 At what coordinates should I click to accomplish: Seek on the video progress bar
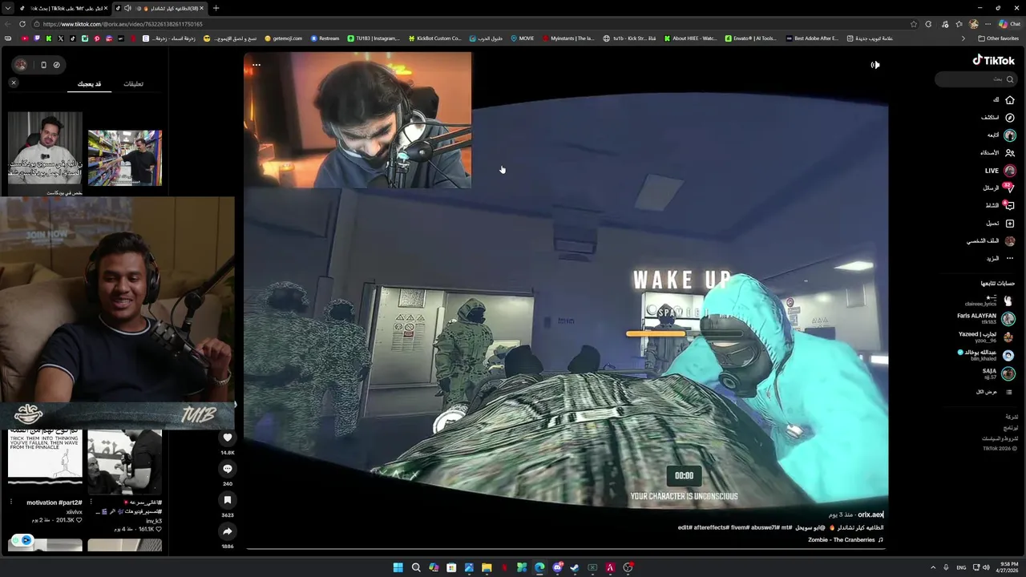(566, 549)
